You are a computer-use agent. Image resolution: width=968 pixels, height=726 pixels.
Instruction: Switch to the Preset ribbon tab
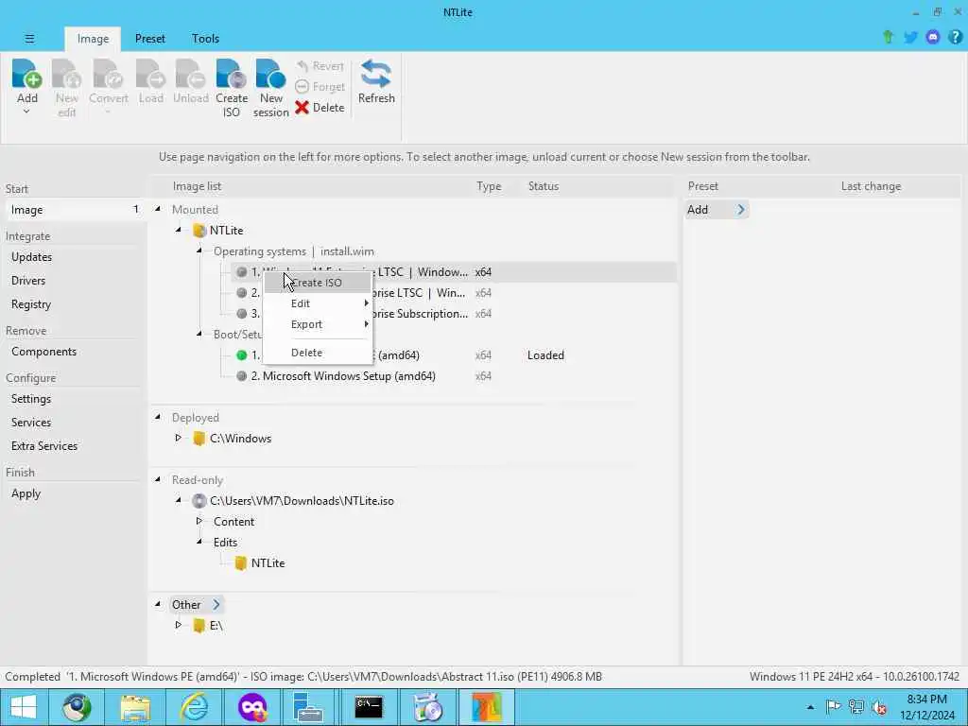[150, 38]
